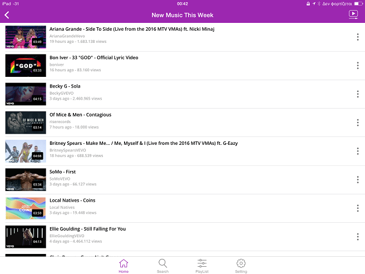This screenshot has width=365, height=274.
Task: Select title Local Natives - Coins
Action: click(x=72, y=200)
